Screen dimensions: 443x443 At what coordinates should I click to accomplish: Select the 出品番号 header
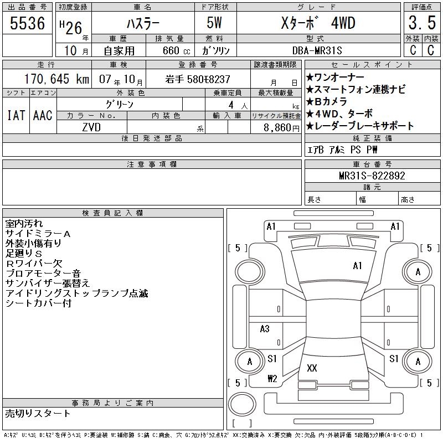(27, 7)
